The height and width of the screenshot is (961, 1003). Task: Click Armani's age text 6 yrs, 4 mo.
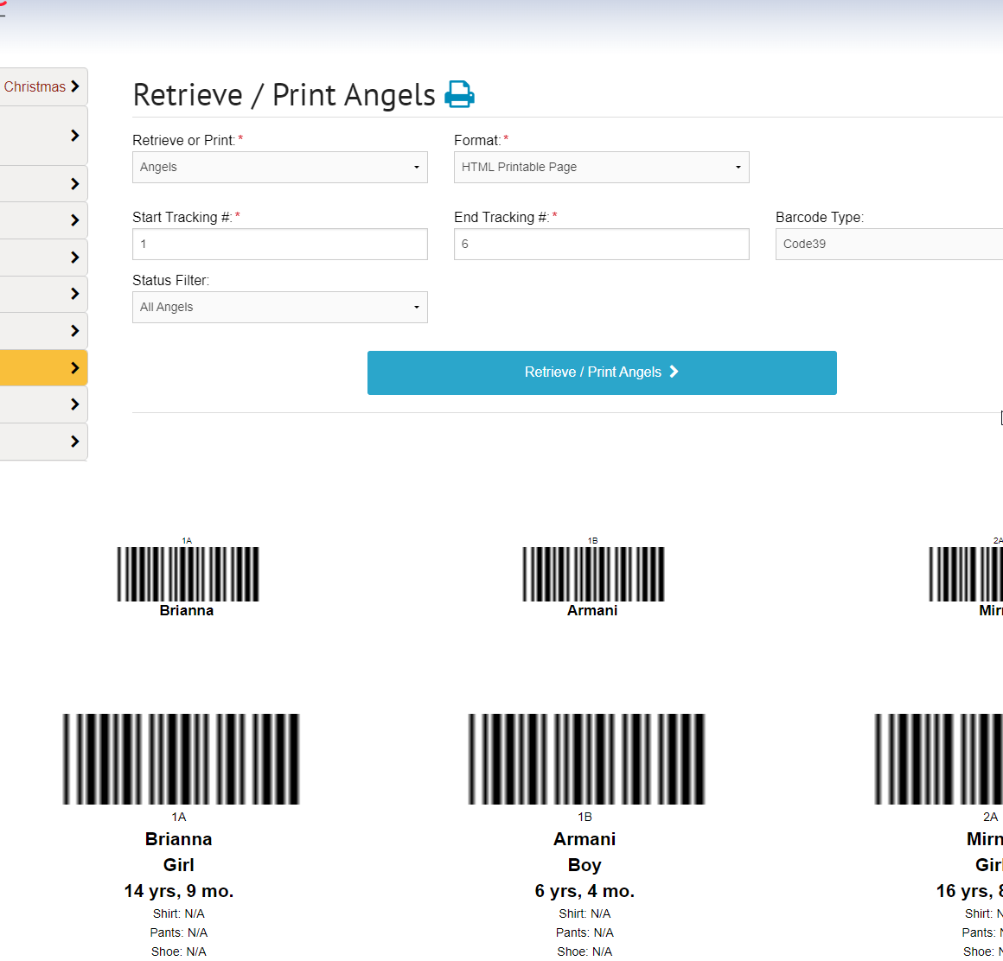(585, 891)
